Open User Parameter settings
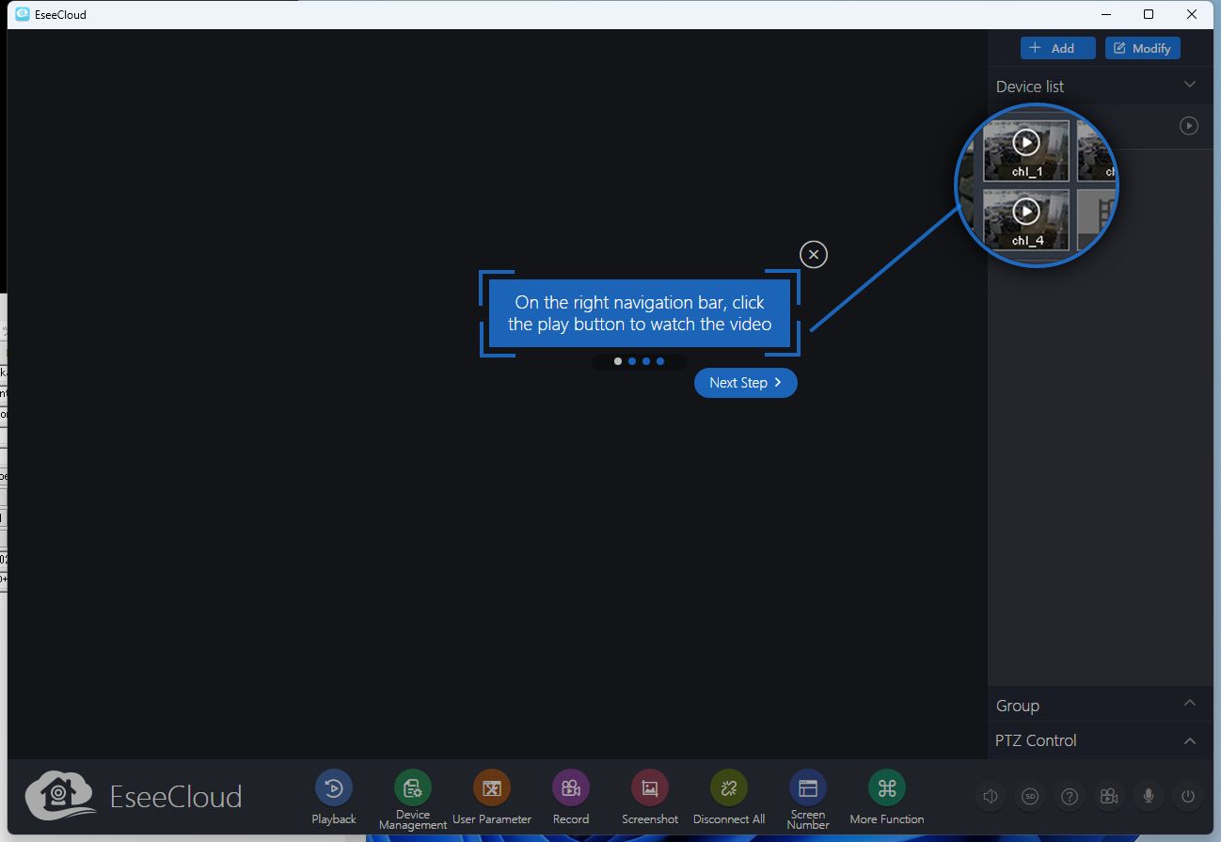This screenshot has width=1221, height=842. click(x=491, y=788)
